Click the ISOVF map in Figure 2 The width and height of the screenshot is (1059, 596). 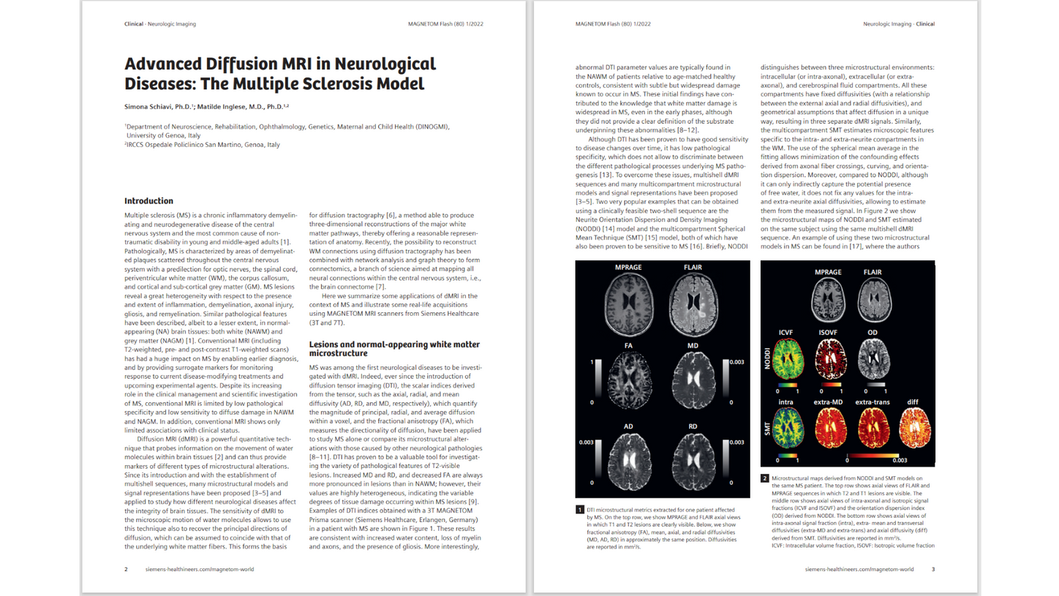coord(831,358)
